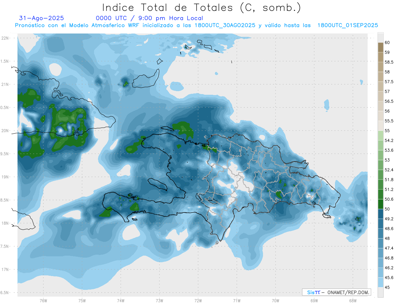Viewport: 396px width, 305px height.
Task: Click the colorbar value "56.5"
Action: [389, 101]
